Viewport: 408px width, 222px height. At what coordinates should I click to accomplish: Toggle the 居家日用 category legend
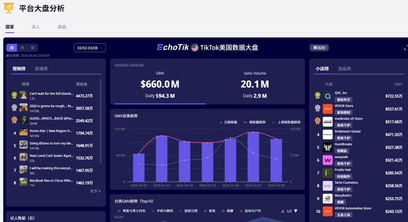click(x=189, y=211)
